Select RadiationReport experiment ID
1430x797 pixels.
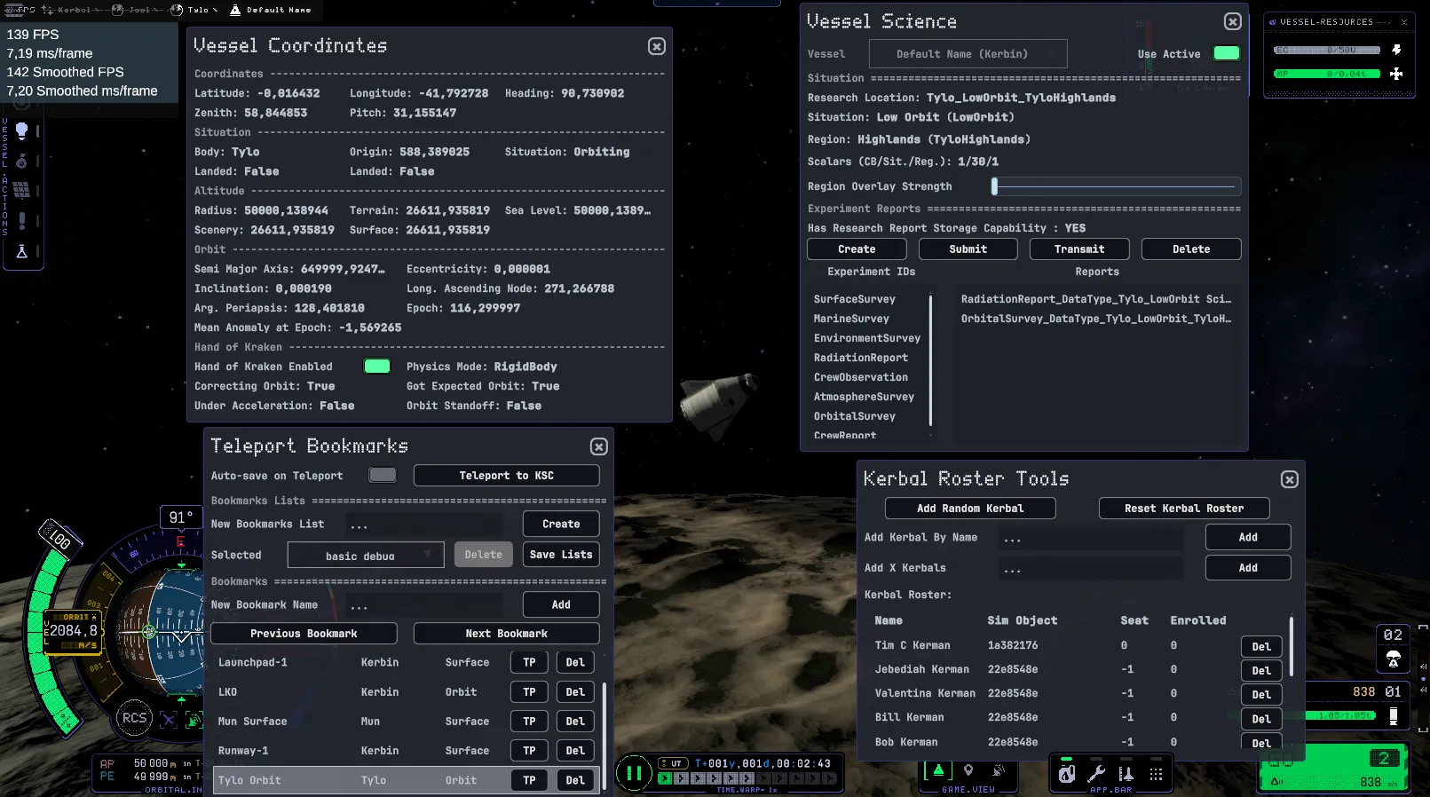(861, 358)
